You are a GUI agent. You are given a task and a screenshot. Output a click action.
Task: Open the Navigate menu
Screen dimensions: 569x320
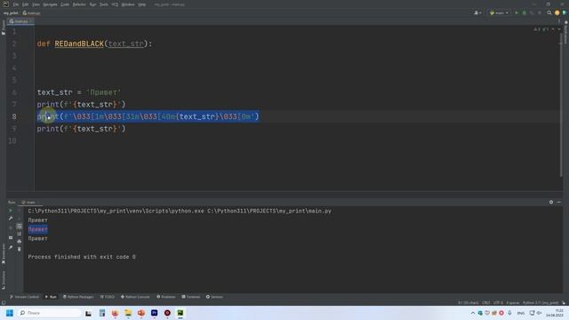[50, 4]
